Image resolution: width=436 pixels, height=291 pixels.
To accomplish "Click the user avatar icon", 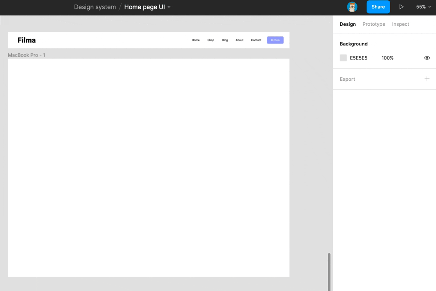I will (352, 7).
